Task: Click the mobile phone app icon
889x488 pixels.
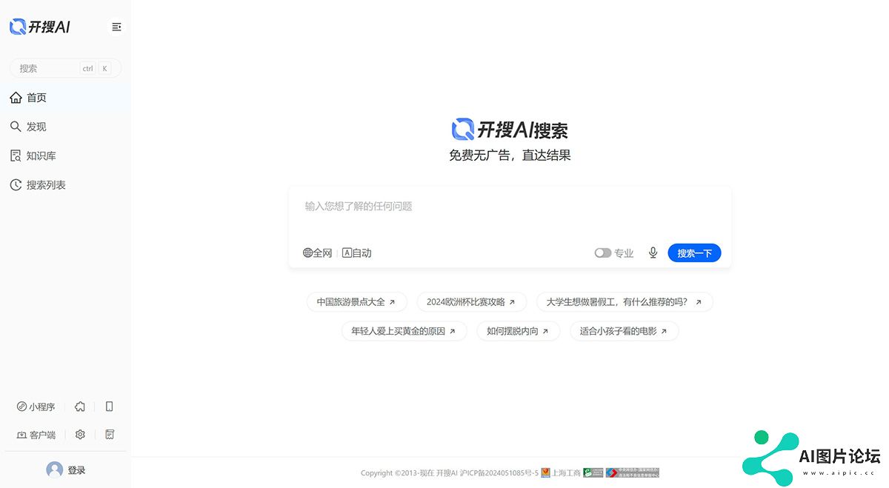Action: coord(110,407)
